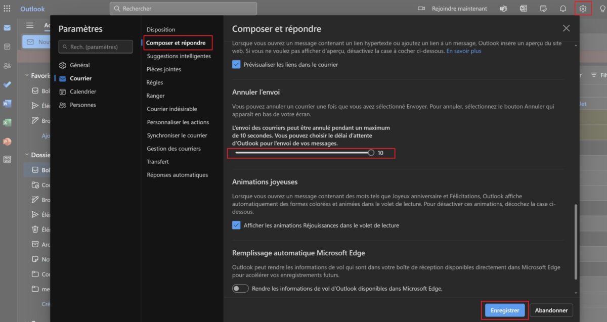Click the Outlook brand title
Viewport: 607px width, 322px height.
pos(32,9)
